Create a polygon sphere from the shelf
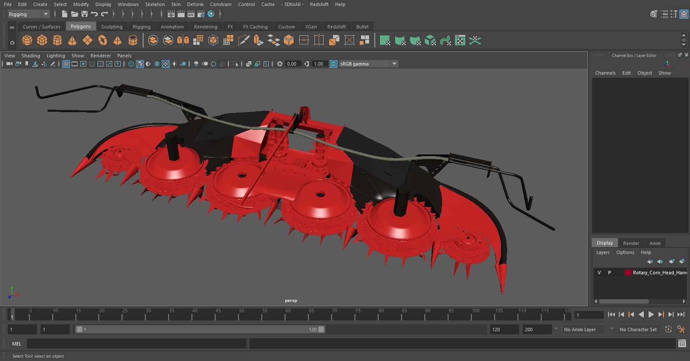Image resolution: width=690 pixels, height=361 pixels. pyautogui.click(x=27, y=41)
